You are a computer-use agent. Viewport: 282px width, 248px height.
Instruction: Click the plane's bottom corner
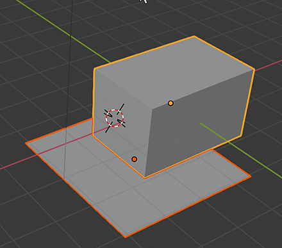pyautogui.click(x=126, y=237)
